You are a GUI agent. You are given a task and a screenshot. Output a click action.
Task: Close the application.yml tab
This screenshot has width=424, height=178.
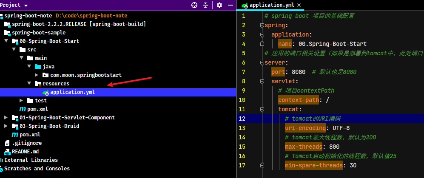299,5
